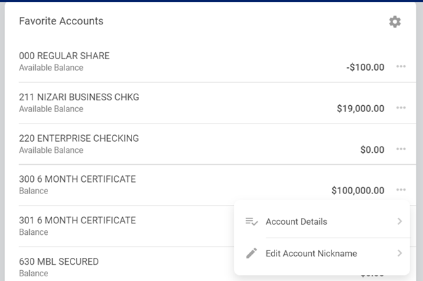Open the 630 MBL SECURED account
This screenshot has height=281, width=423.
click(59, 261)
